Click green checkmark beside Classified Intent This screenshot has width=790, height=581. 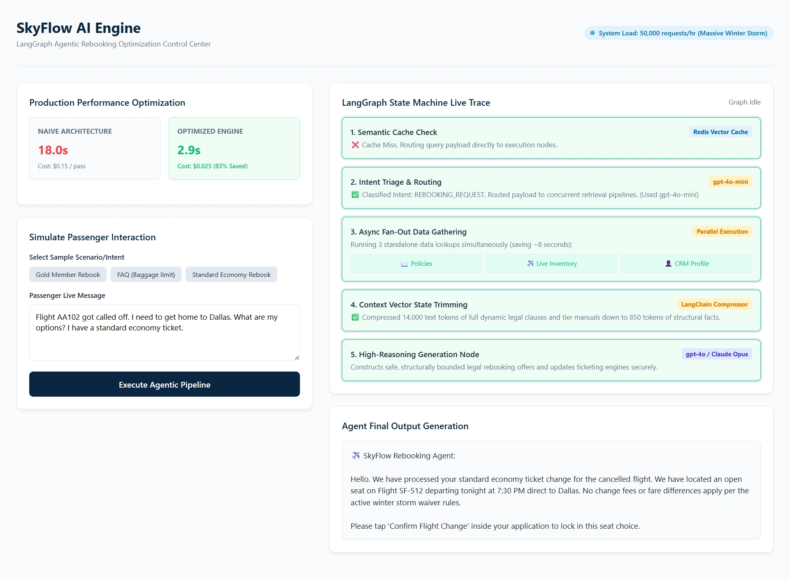click(355, 195)
